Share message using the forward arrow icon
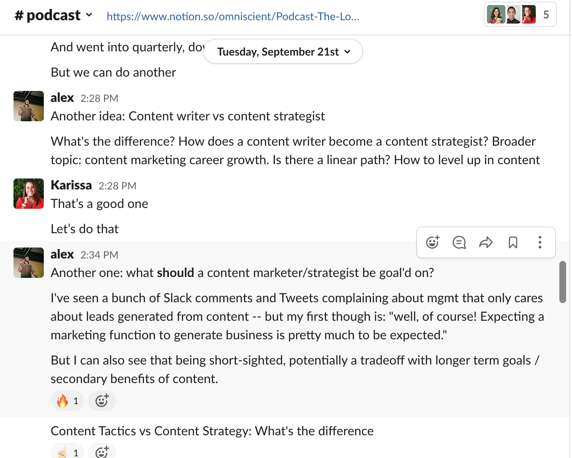Screen dimensions: 572x458 point(486,242)
